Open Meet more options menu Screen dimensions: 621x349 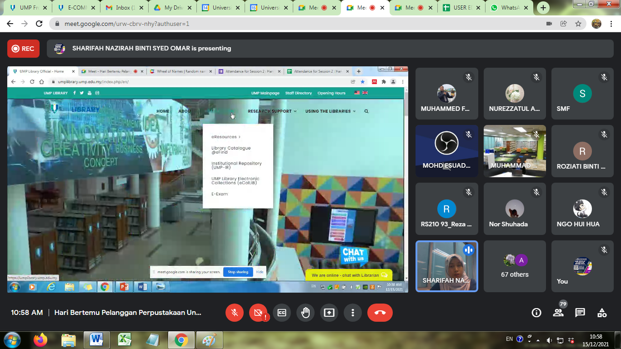353,313
